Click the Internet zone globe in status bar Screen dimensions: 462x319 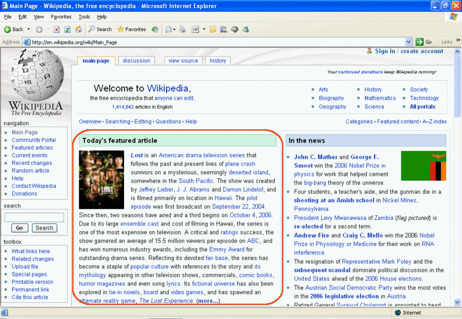pyautogui.click(x=398, y=313)
